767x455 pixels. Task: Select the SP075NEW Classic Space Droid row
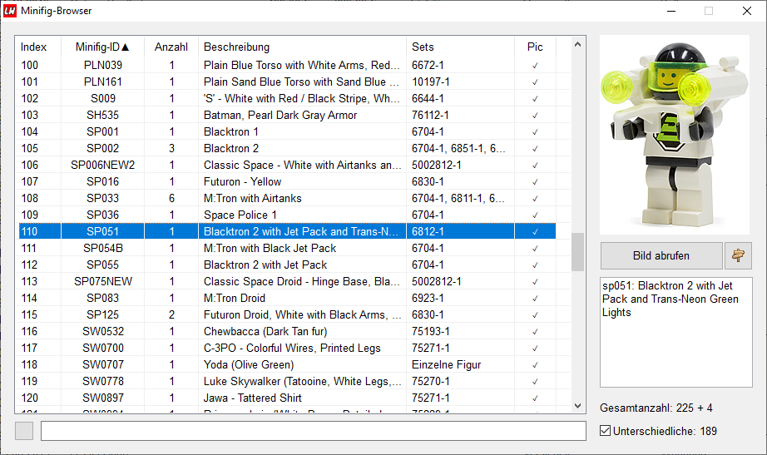(287, 281)
